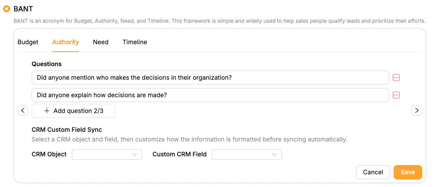Focus the 'Did anyone explain' question field
This screenshot has height=187, width=441.
point(210,95)
